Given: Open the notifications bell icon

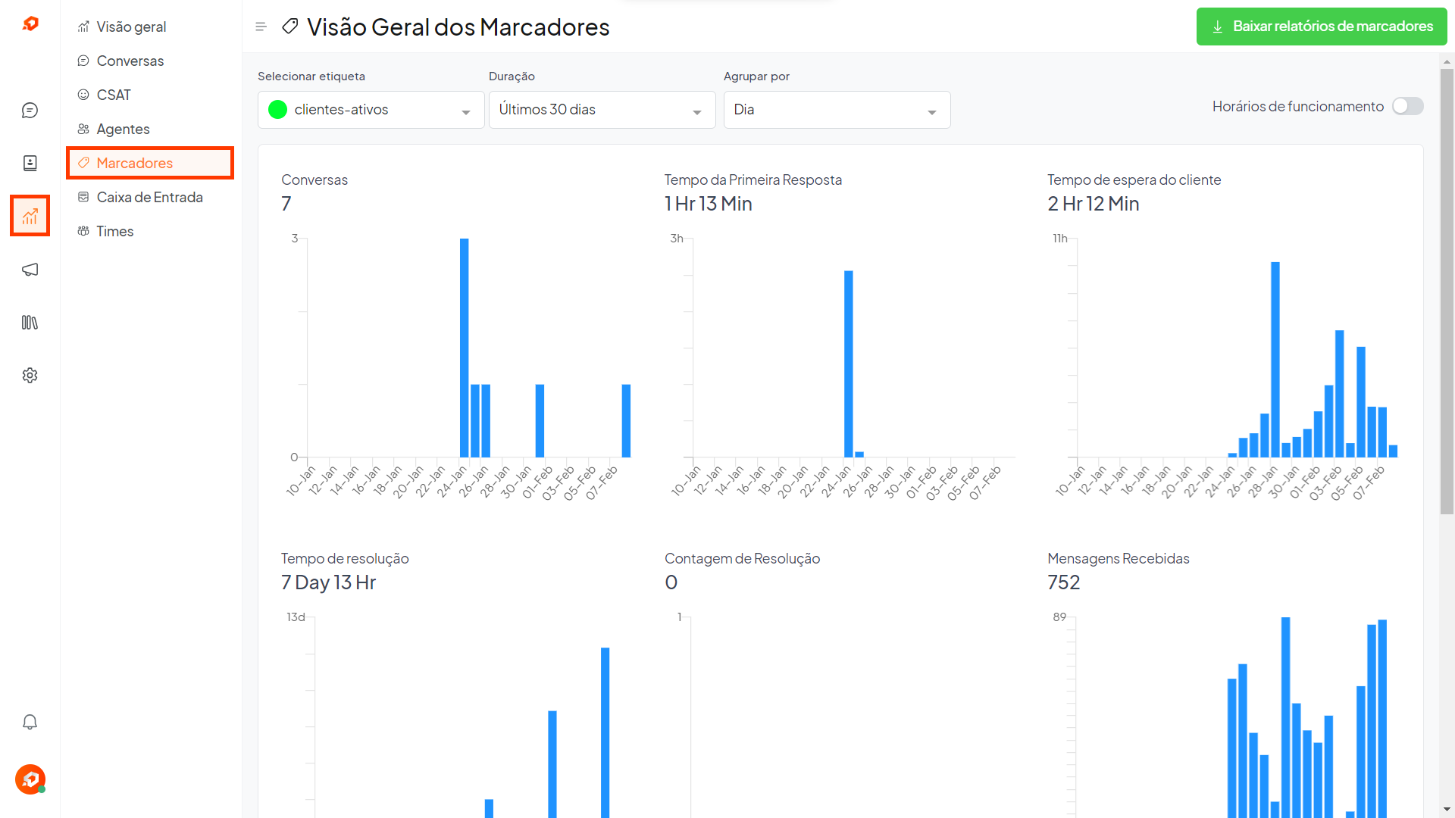Looking at the screenshot, I should tap(30, 722).
